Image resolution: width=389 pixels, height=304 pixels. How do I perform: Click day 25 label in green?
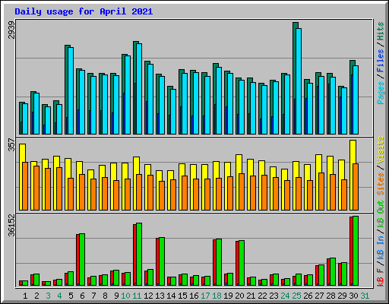tap(296, 296)
